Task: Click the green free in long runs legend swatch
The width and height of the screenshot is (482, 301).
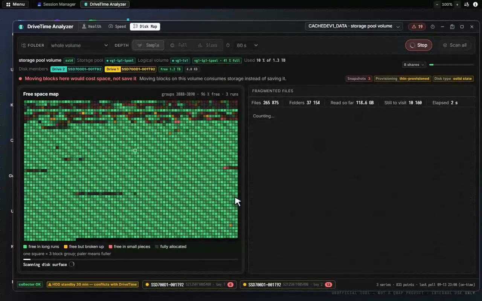Action: [x=25, y=247]
